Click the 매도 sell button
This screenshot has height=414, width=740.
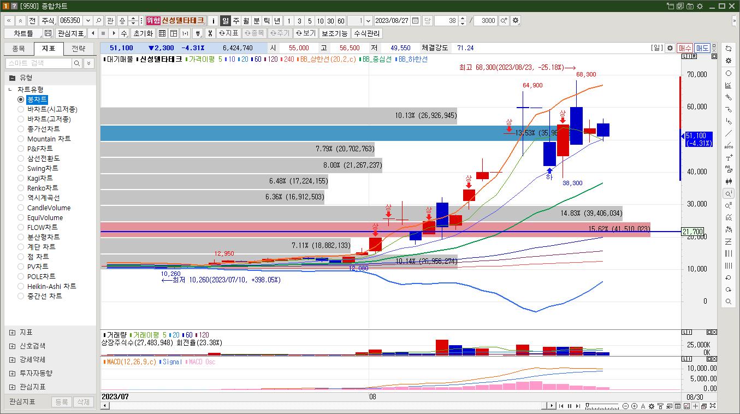pos(702,48)
